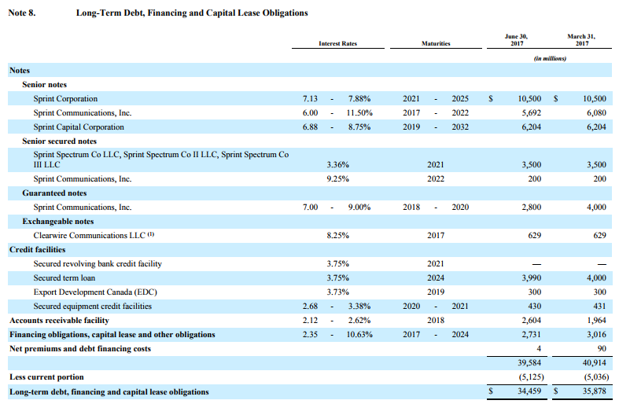Click the '2.62%' interest rate
This screenshot has width=619, height=404.
click(x=359, y=321)
